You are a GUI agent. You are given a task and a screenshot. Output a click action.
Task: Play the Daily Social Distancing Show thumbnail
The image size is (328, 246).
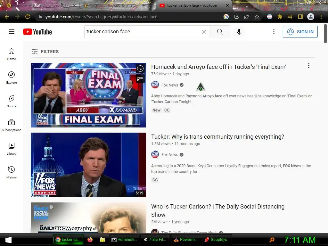coord(88,218)
